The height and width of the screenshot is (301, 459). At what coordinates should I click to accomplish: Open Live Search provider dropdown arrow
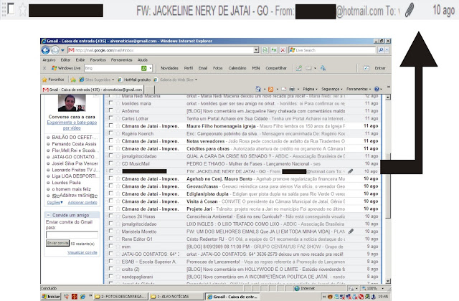[x=387, y=50]
